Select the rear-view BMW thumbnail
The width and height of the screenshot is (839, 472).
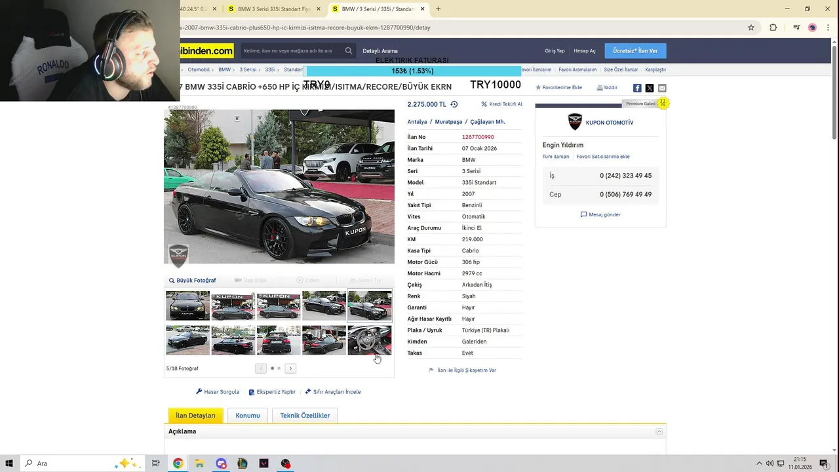tap(279, 340)
